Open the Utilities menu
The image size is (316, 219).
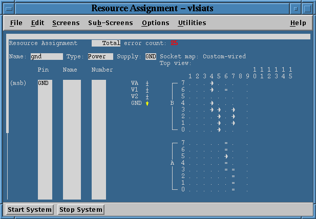pos(192,23)
